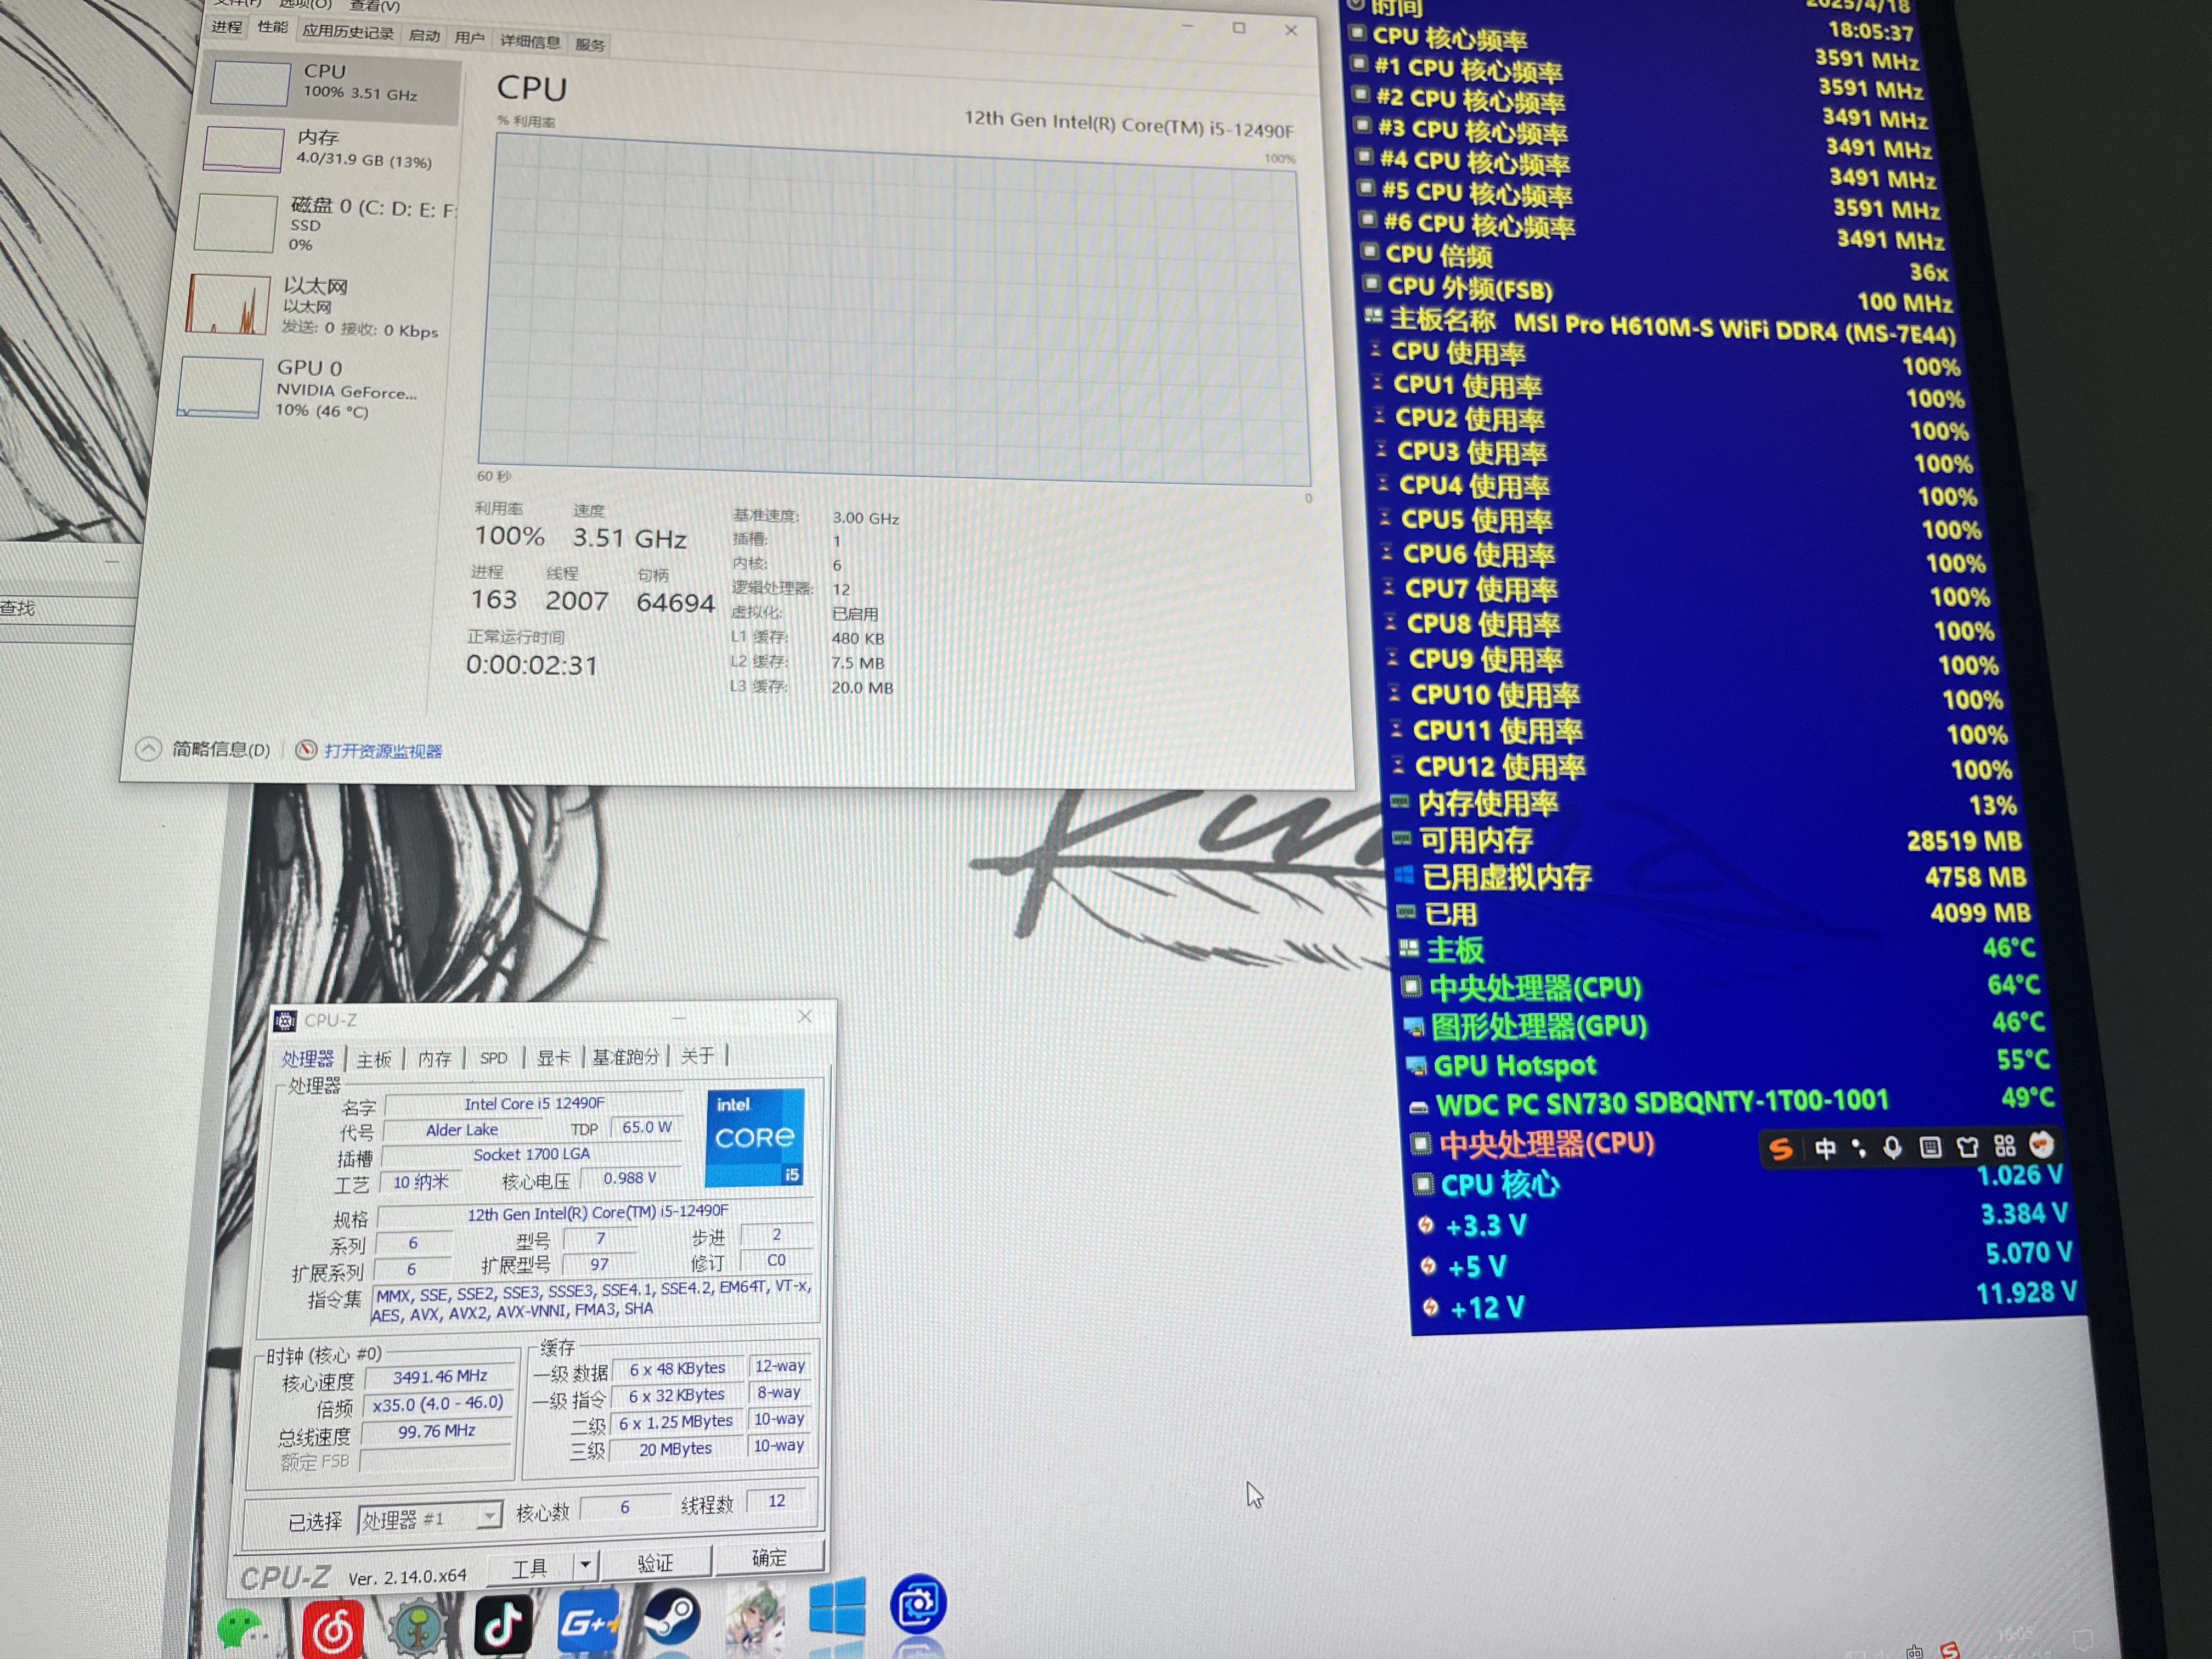Open the soft keyboard from IME bar
The image size is (2212, 1659).
pyautogui.click(x=1930, y=1147)
